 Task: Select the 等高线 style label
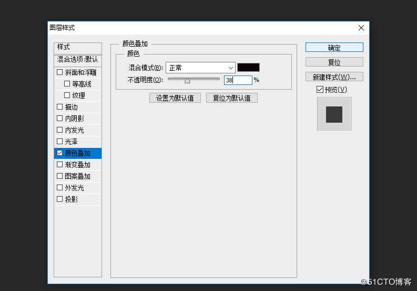click(x=82, y=84)
